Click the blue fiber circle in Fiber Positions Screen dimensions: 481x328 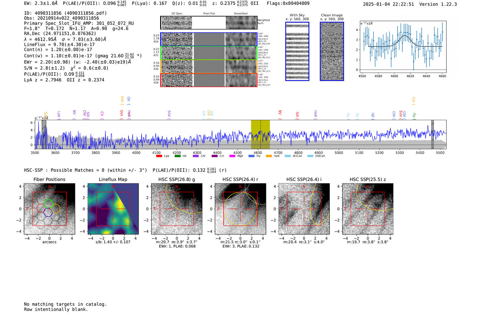(x=48, y=212)
